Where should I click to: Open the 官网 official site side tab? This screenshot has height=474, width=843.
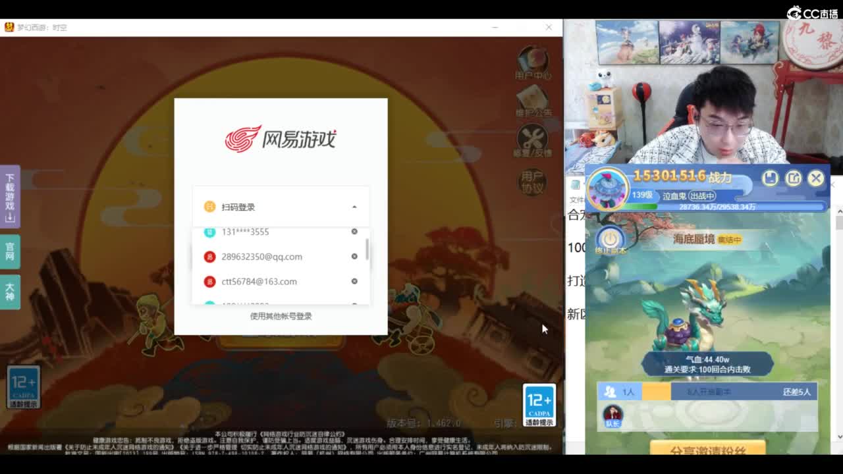10,251
